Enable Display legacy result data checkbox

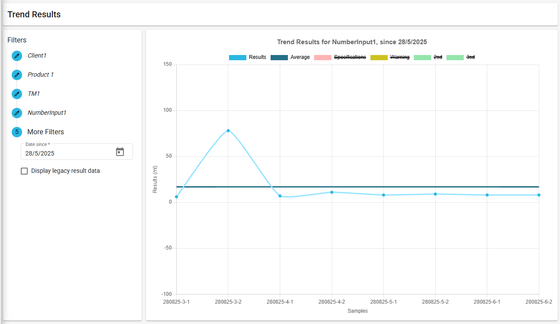click(x=24, y=171)
